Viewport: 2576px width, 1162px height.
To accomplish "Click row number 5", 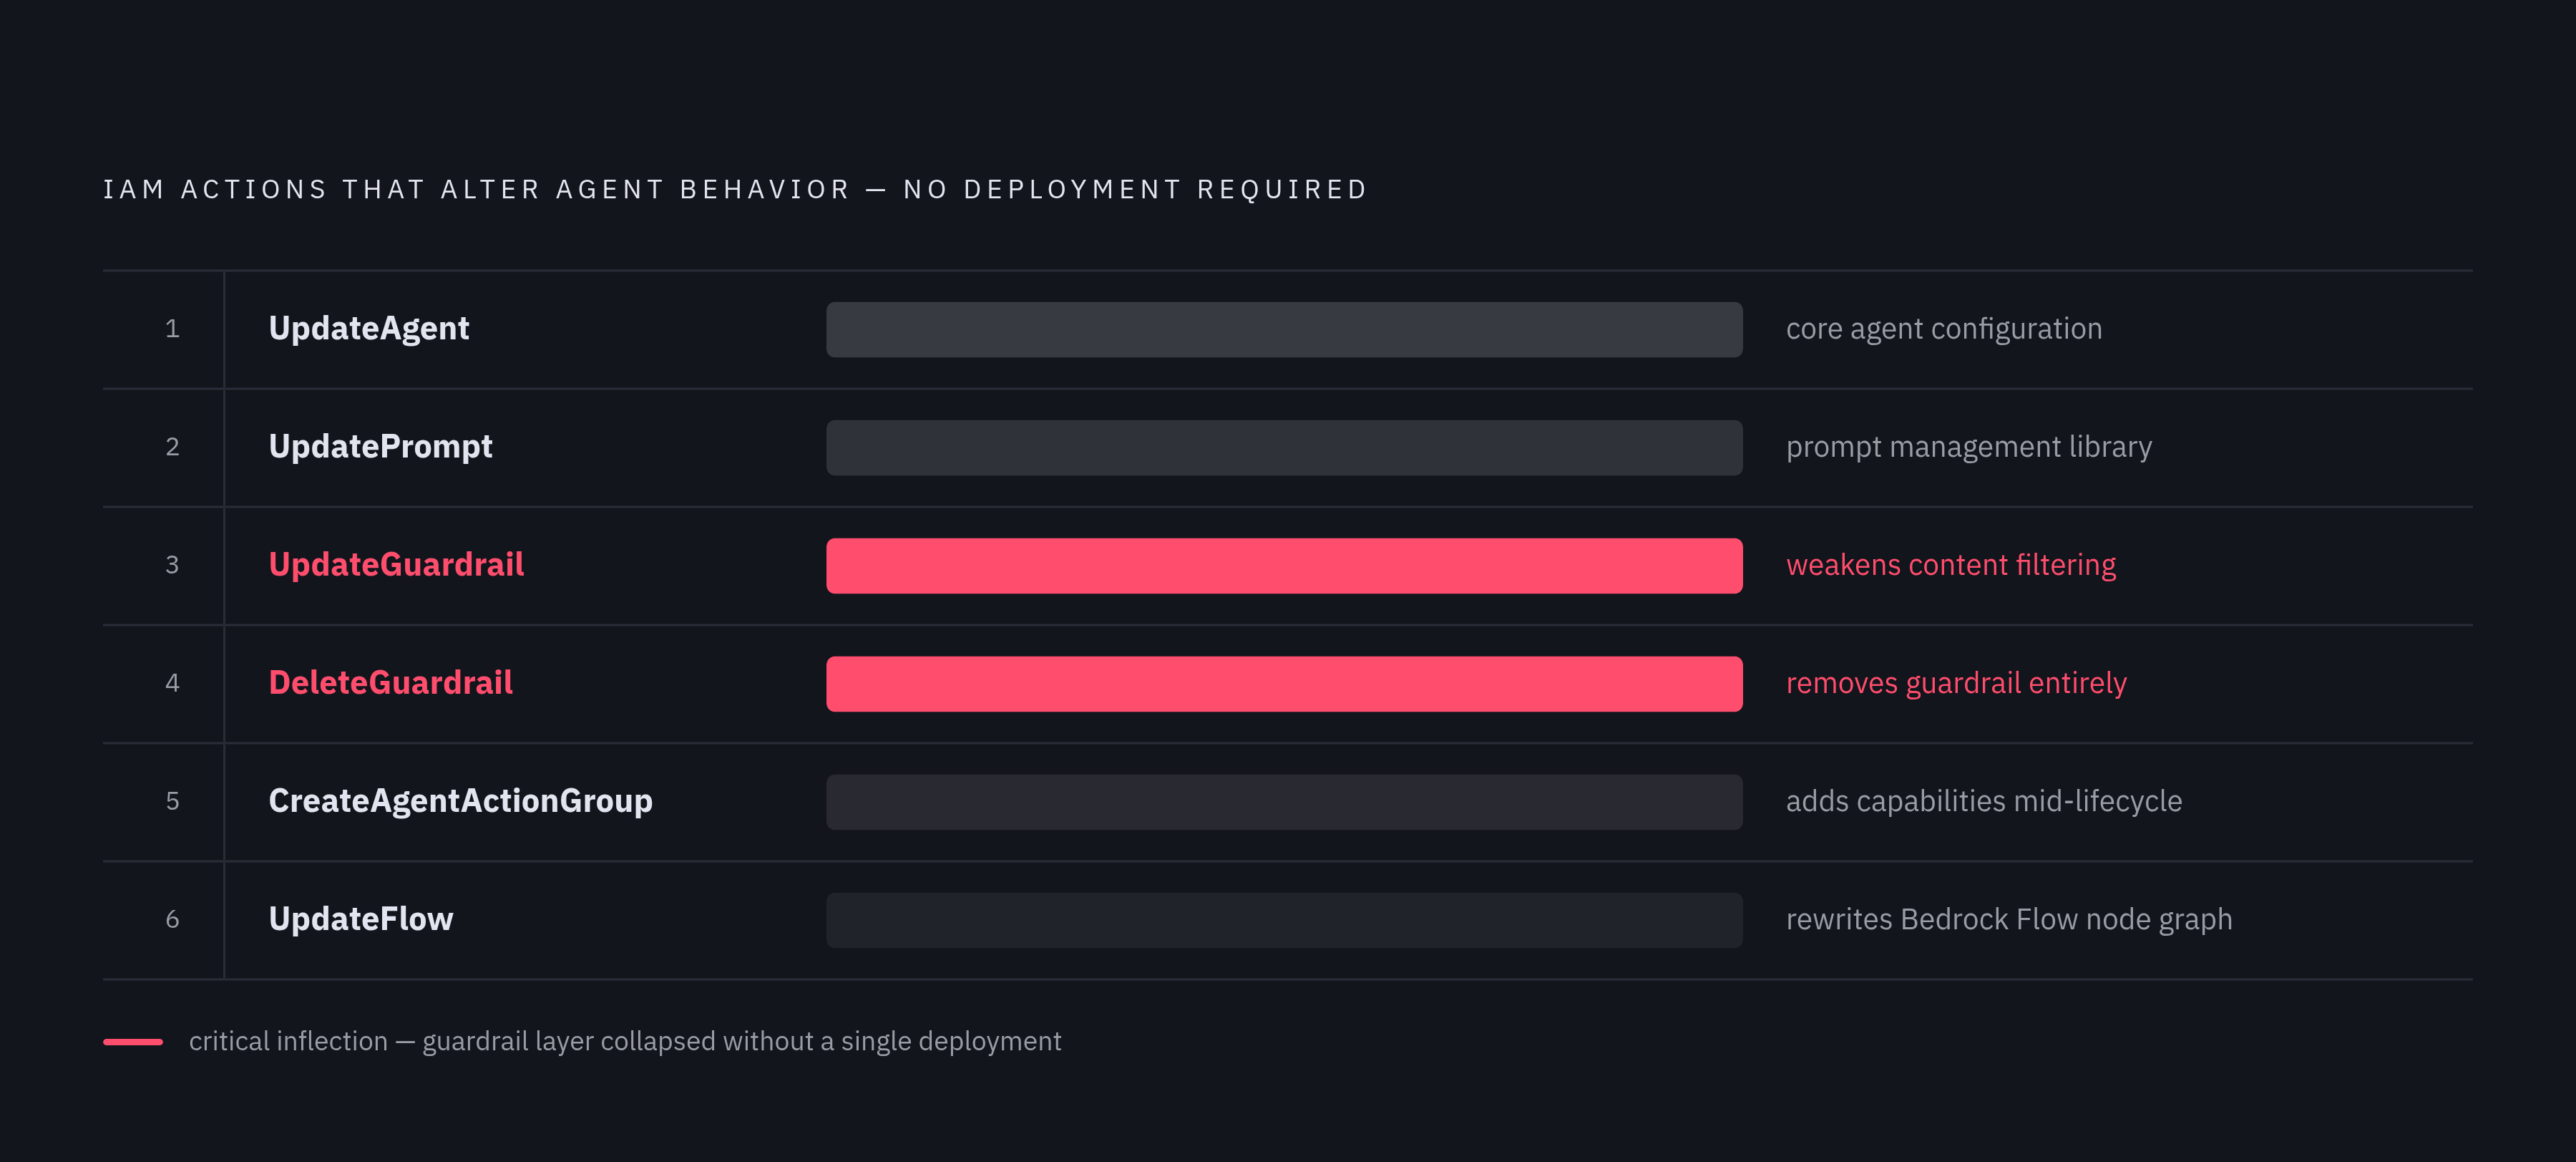I will click(x=172, y=800).
